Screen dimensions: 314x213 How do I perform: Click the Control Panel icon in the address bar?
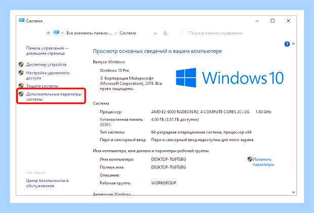56,33
